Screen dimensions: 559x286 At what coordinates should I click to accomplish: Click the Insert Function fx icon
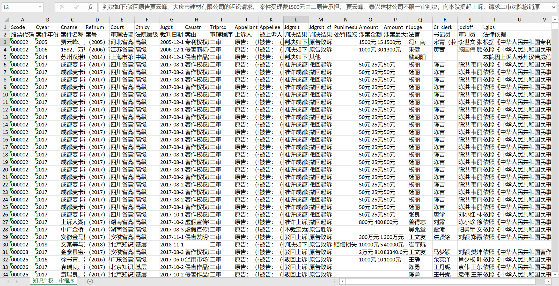(90, 7)
